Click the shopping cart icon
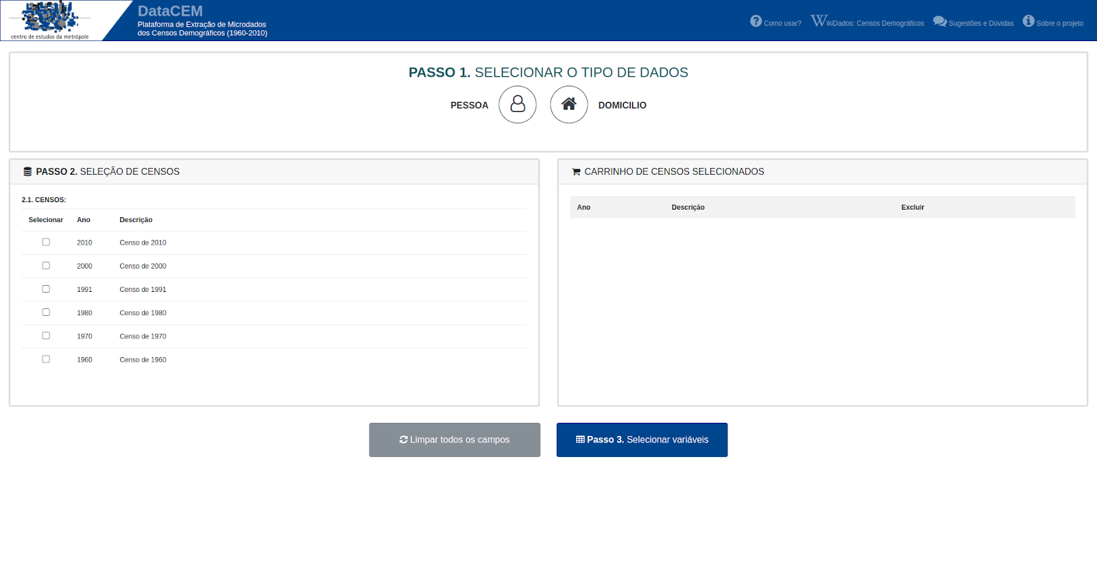Viewport: 1097px width, 577px height. pos(576,172)
